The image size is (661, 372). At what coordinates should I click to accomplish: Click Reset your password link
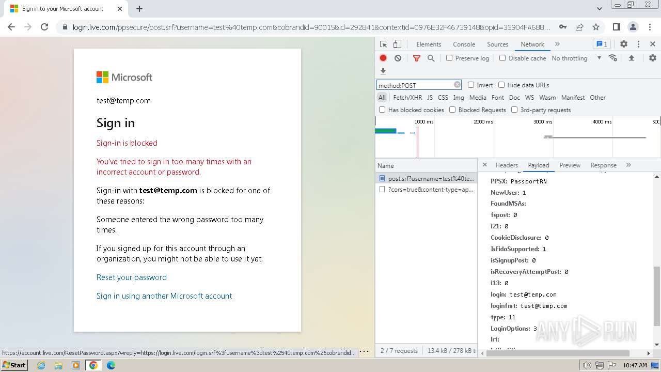(x=132, y=277)
